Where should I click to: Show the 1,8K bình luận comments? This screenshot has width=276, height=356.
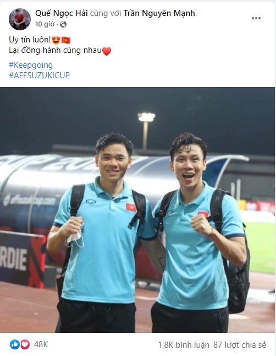point(184,345)
